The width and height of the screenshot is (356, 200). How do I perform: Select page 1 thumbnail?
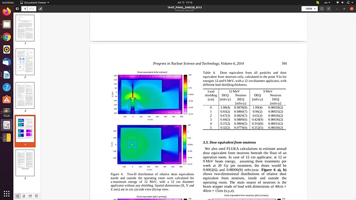[25, 28]
